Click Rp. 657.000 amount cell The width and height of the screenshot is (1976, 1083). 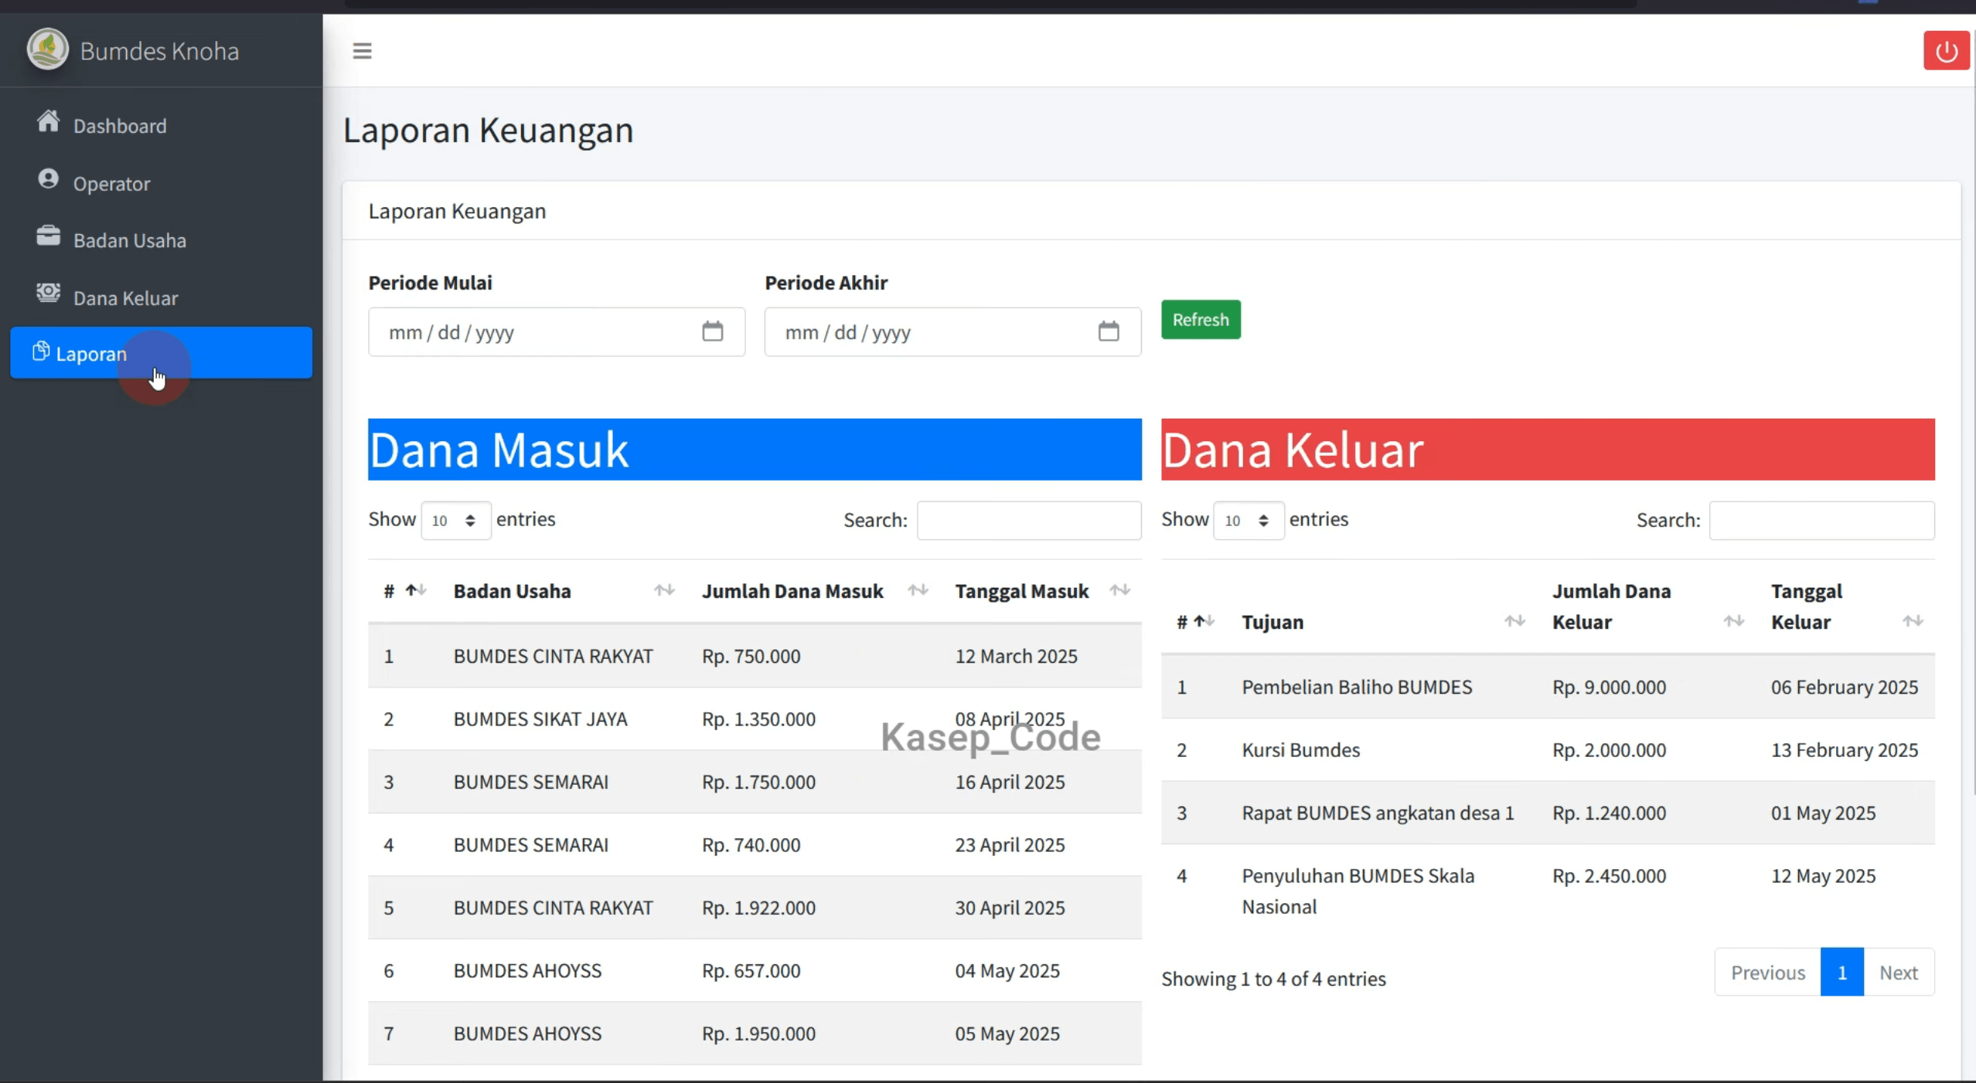(x=751, y=971)
